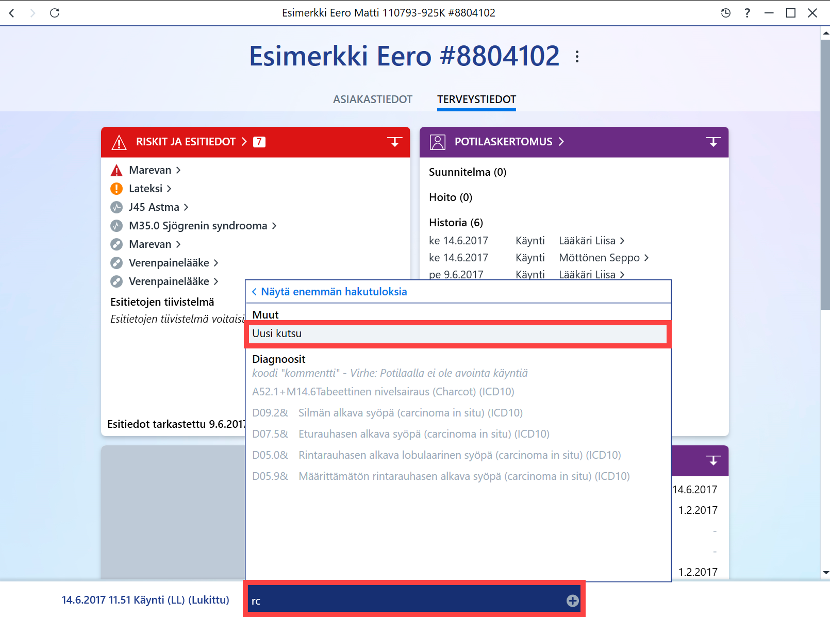Open the help question mark icon
Image resolution: width=830 pixels, height=617 pixels.
coord(747,13)
